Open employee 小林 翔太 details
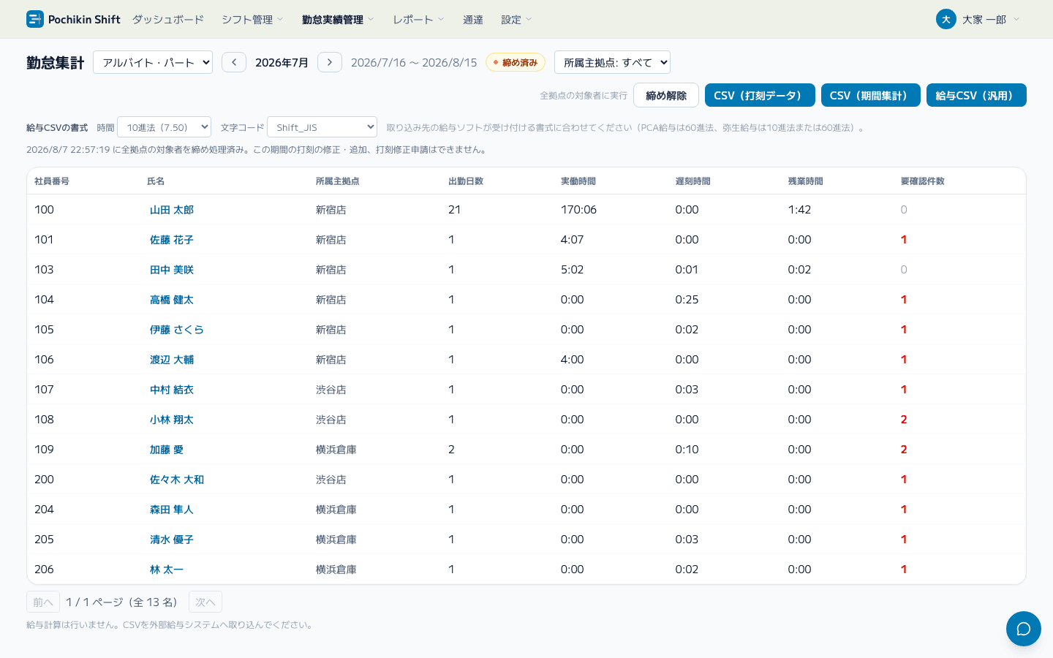Image resolution: width=1053 pixels, height=658 pixels. coord(172,420)
